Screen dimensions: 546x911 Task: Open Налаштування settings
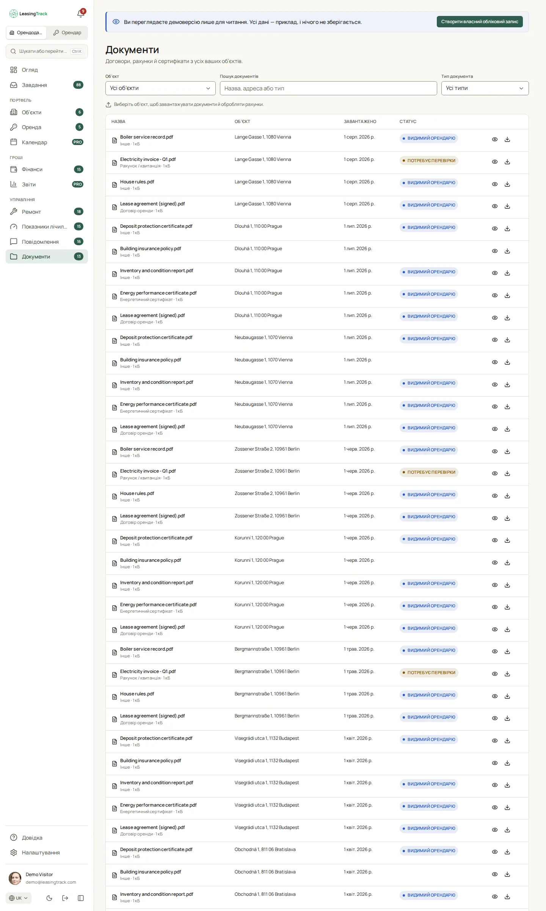click(47, 853)
